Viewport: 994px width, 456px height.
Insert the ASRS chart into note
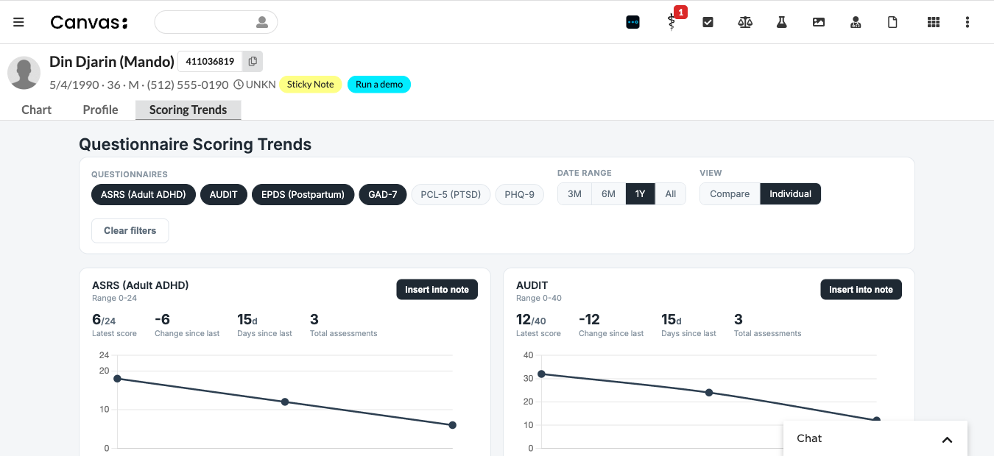pos(437,290)
